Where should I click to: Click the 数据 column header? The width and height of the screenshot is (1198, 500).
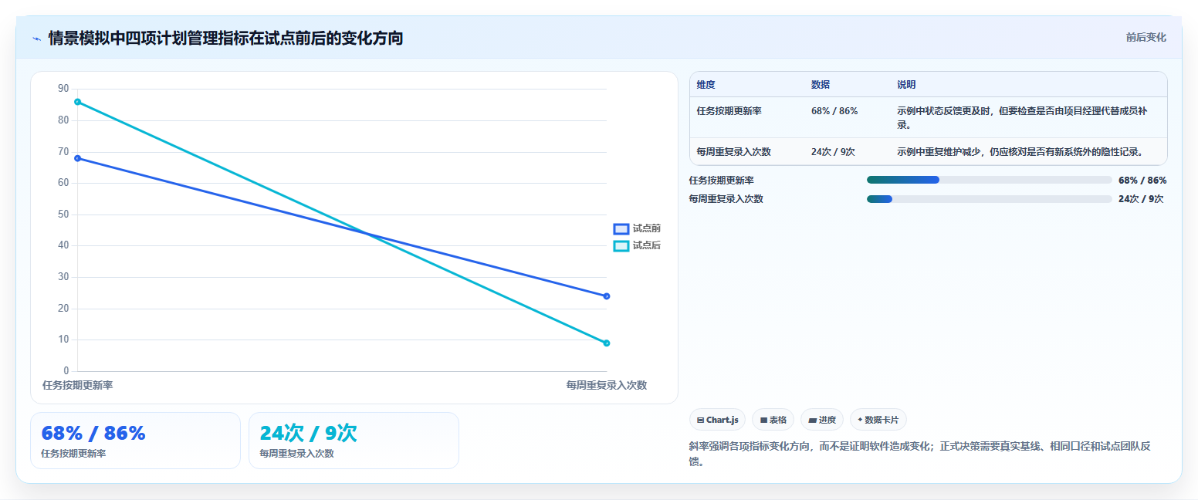pos(821,85)
